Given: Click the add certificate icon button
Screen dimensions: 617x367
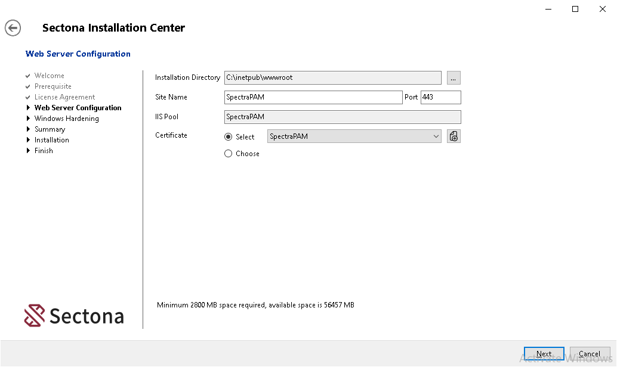Looking at the screenshot, I should coord(454,136).
